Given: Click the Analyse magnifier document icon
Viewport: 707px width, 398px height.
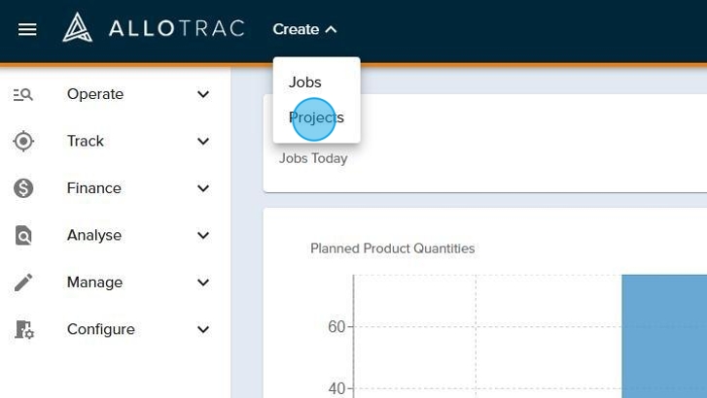Looking at the screenshot, I should tap(23, 236).
